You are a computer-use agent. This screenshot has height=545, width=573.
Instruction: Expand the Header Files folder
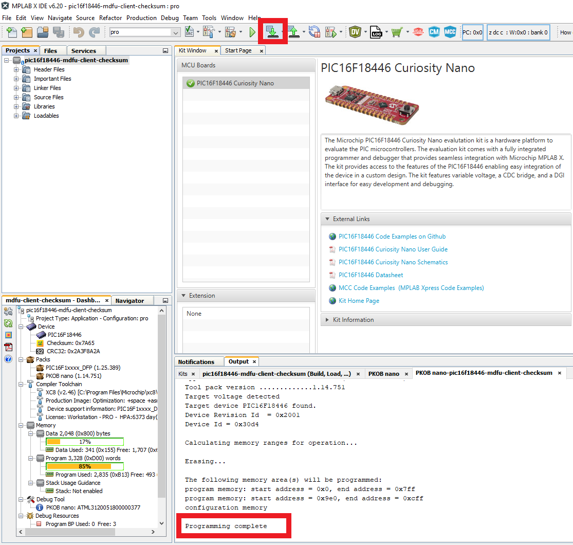click(16, 69)
